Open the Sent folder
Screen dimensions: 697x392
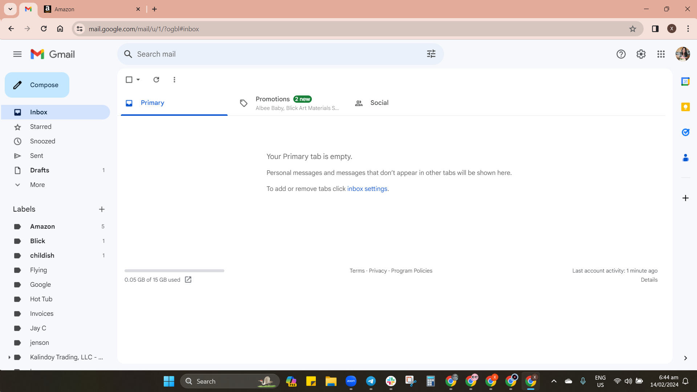pyautogui.click(x=56, y=156)
